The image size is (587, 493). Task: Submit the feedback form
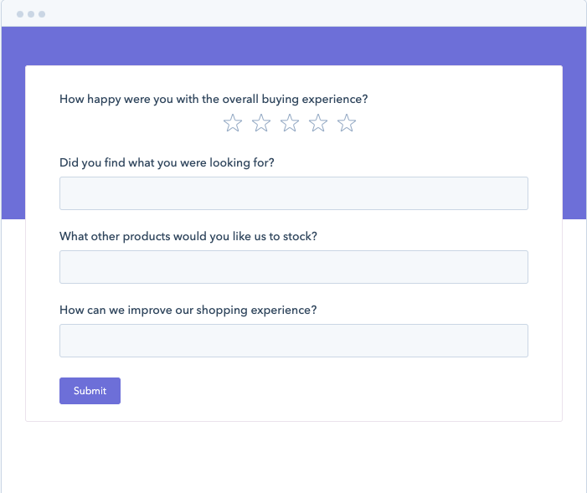(x=90, y=391)
